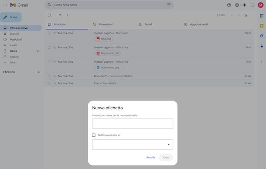This screenshot has height=169, width=266.
Task: Add a new label with the plus icon next to Etichette
Action: tap(38, 72)
